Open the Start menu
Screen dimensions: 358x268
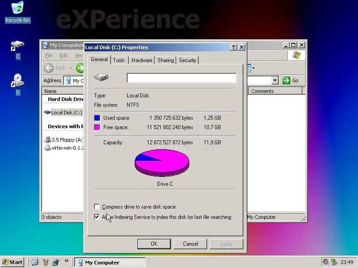pyautogui.click(x=13, y=262)
